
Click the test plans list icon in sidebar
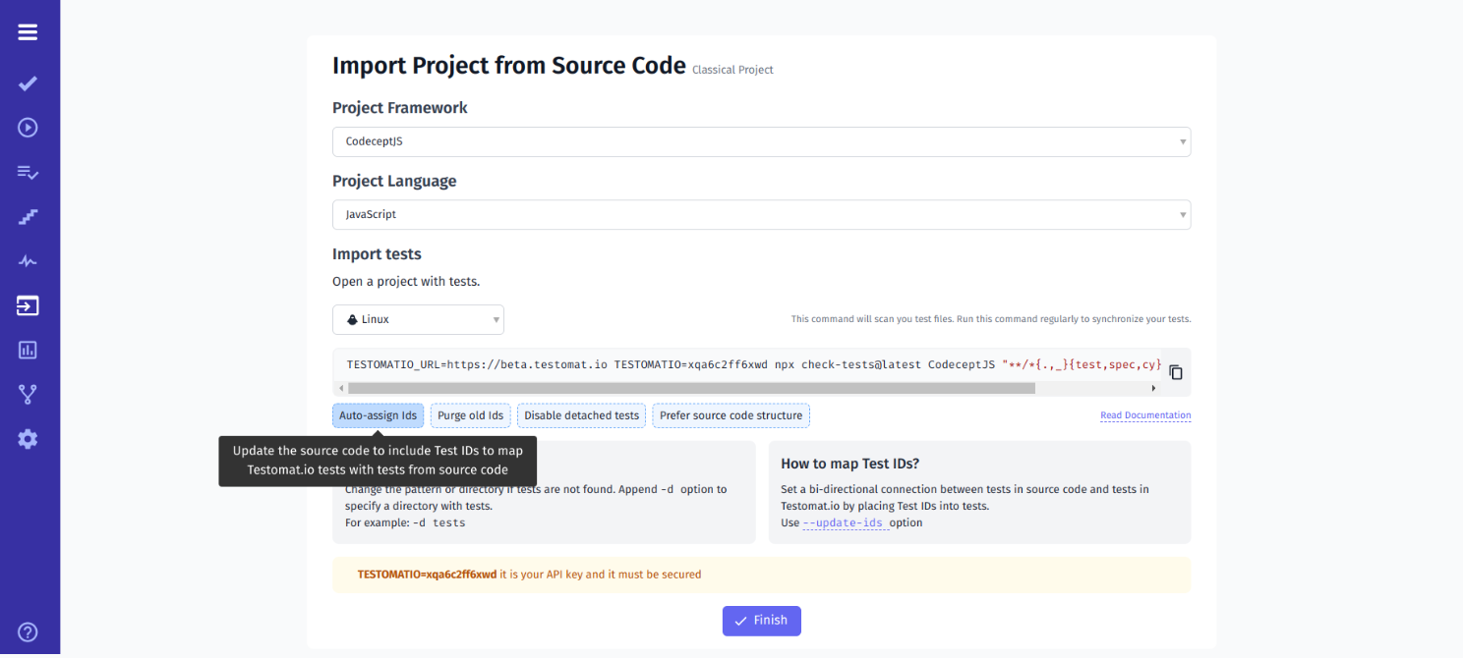click(28, 171)
